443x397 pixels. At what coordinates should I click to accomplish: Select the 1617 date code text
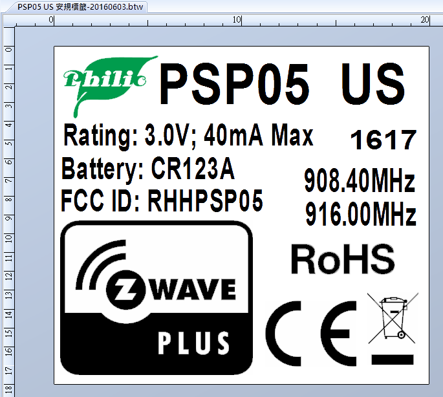coord(384,140)
